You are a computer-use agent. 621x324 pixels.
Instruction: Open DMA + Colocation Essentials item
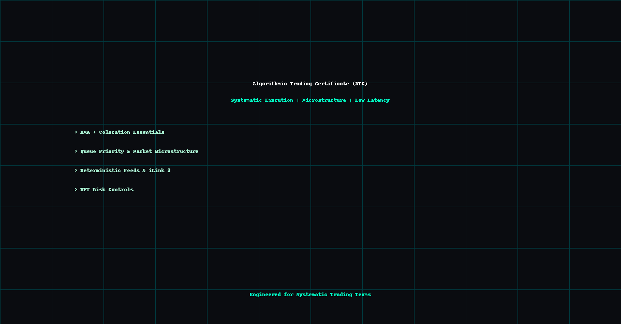122,132
